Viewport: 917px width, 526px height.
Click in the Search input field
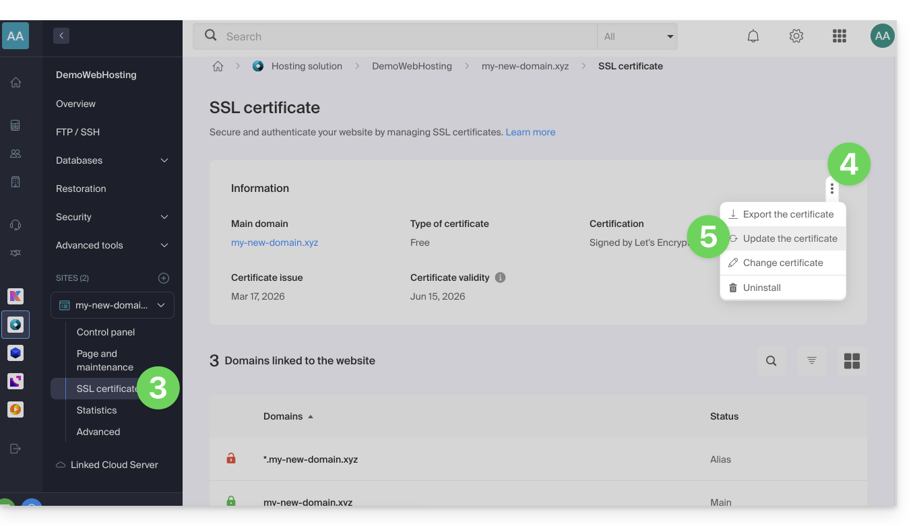click(404, 36)
